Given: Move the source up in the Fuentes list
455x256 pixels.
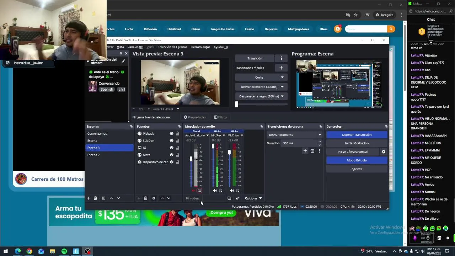Looking at the screenshot, I should point(162,198).
